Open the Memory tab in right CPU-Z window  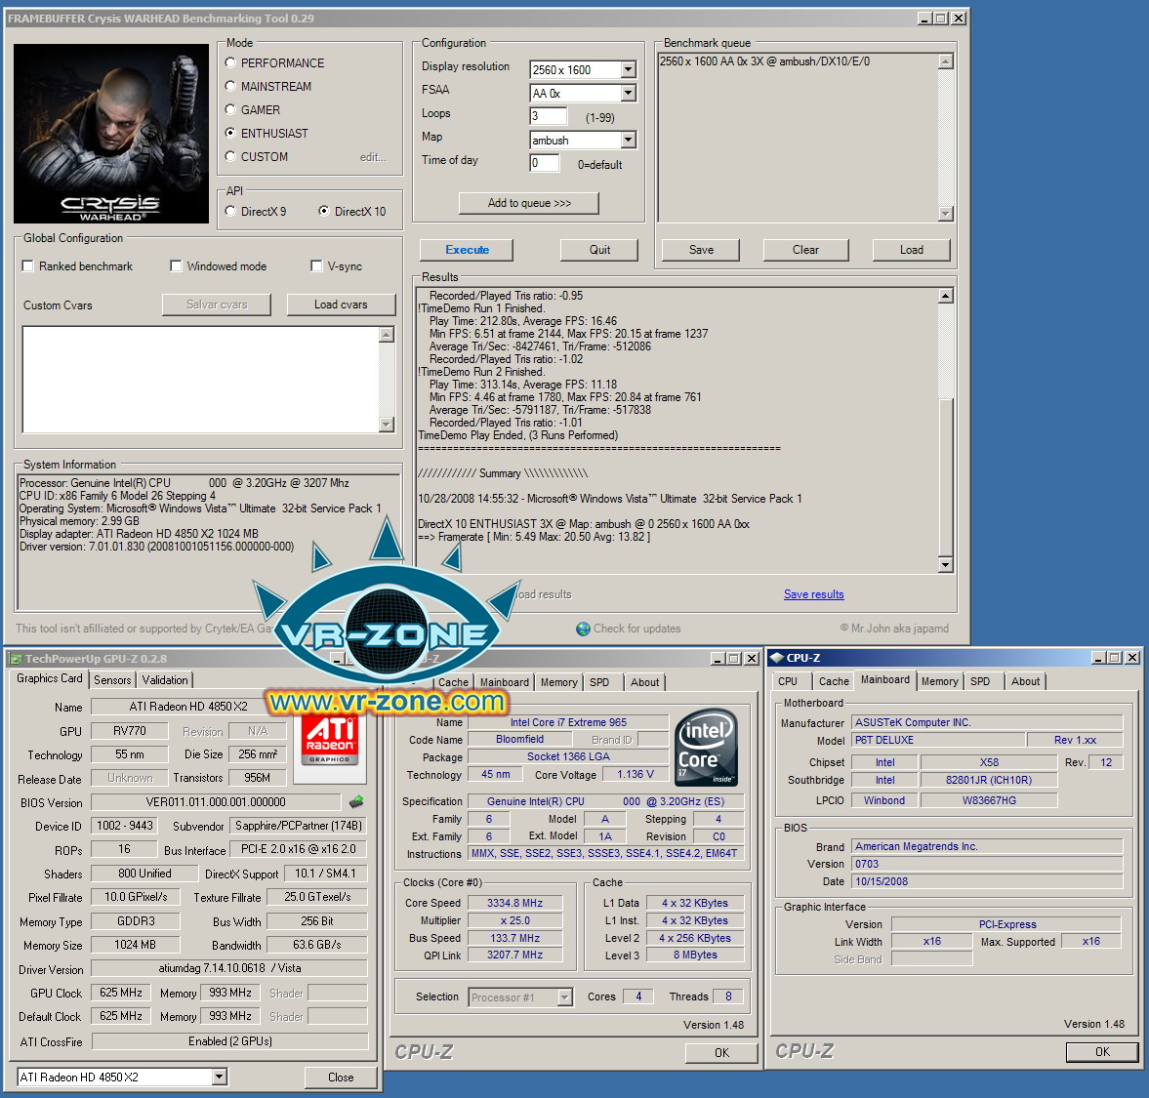(939, 681)
